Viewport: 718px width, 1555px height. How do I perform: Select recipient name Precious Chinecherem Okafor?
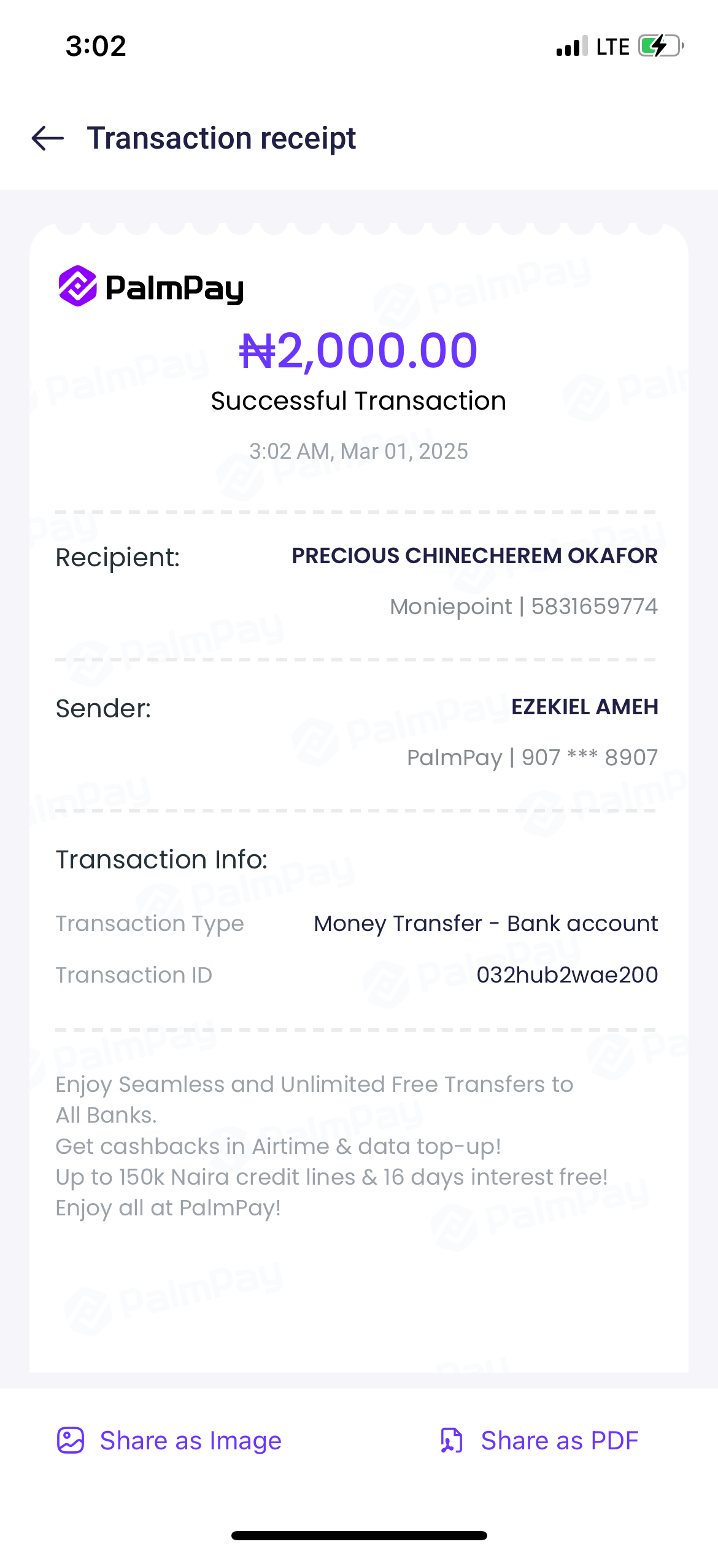(474, 556)
